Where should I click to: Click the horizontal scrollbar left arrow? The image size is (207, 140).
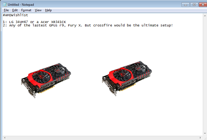coord(5,138)
